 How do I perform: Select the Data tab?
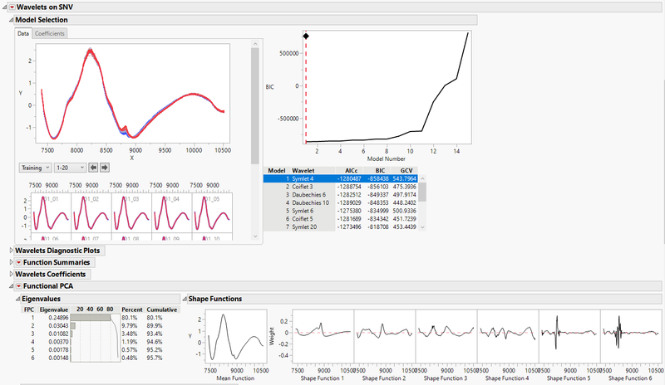pos(23,33)
